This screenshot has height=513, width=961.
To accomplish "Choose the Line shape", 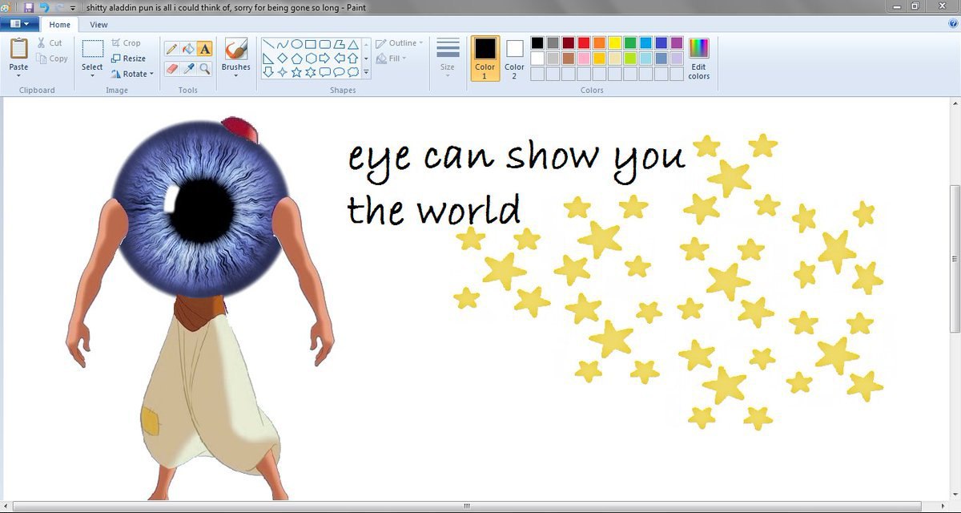I will [x=268, y=45].
